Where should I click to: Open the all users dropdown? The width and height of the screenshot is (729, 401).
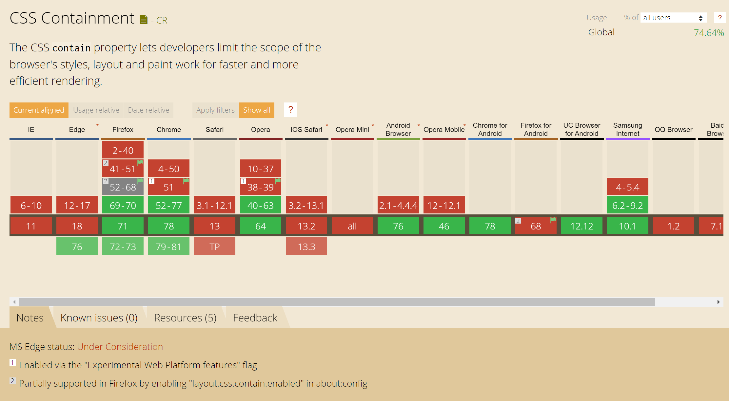(673, 18)
